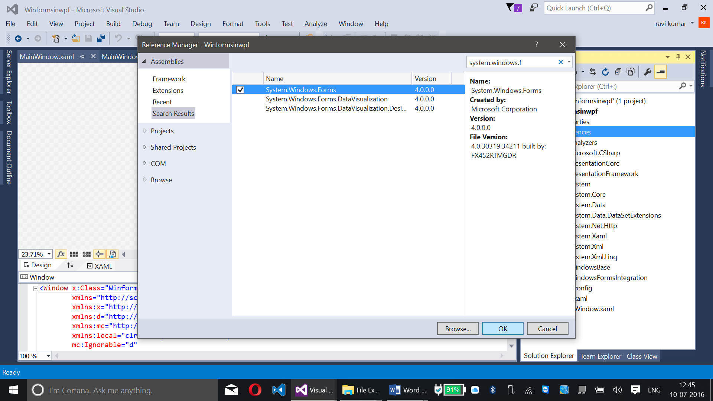Collapse the Window XAML element outline
The image size is (713, 401).
(x=36, y=288)
